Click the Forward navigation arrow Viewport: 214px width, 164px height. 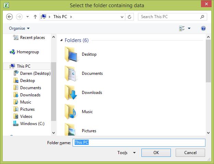pos(19,17)
